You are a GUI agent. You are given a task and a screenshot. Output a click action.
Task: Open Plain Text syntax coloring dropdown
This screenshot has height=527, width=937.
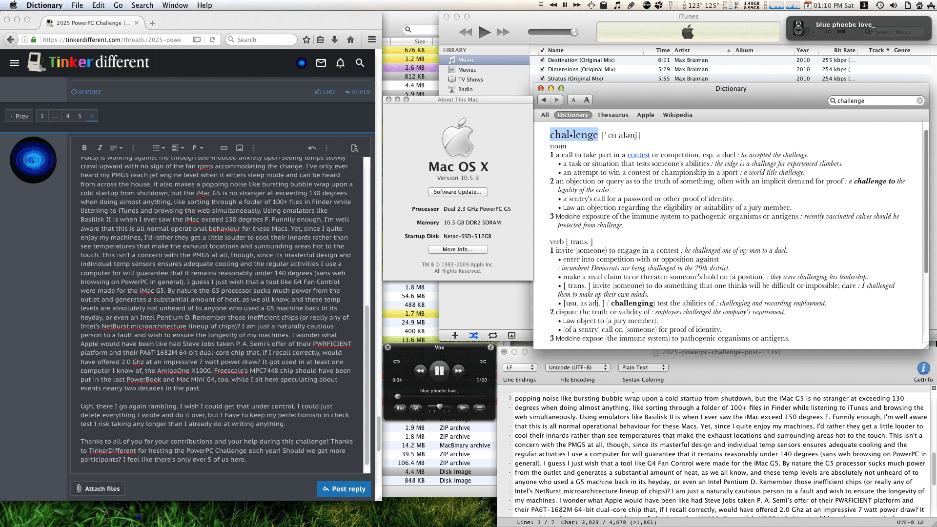click(643, 367)
